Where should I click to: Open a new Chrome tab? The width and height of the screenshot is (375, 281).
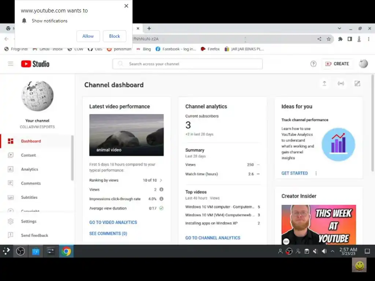149,29
